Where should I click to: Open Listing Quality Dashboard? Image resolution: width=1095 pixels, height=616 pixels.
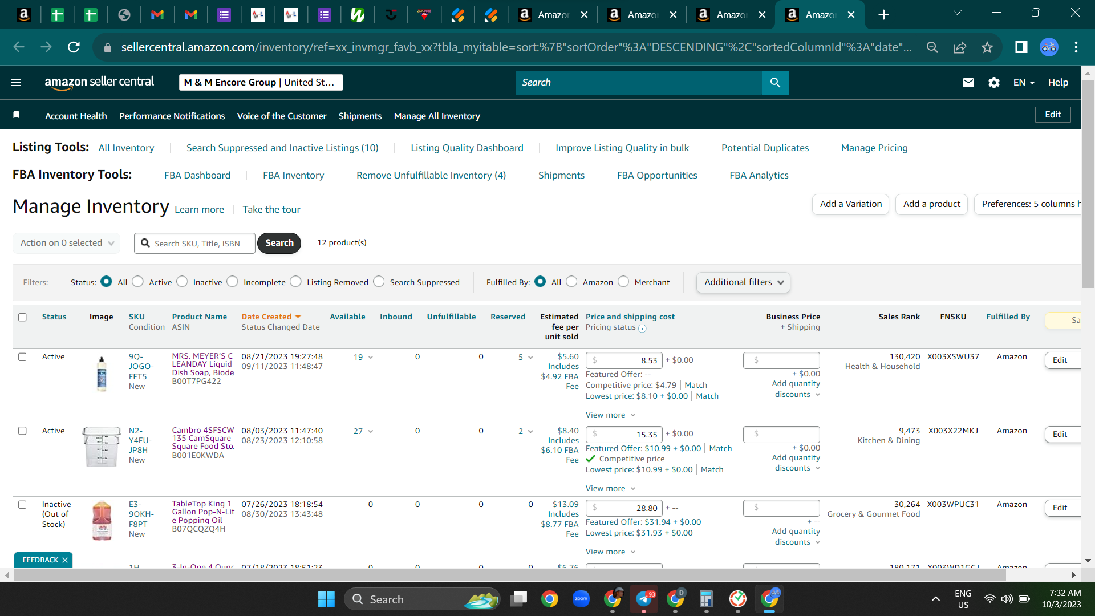pyautogui.click(x=467, y=148)
